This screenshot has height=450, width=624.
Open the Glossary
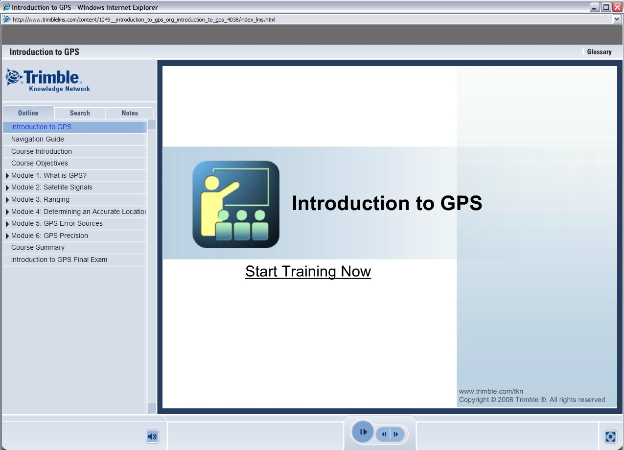(x=599, y=52)
